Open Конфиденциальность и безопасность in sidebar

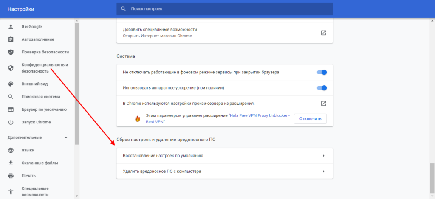(45, 68)
